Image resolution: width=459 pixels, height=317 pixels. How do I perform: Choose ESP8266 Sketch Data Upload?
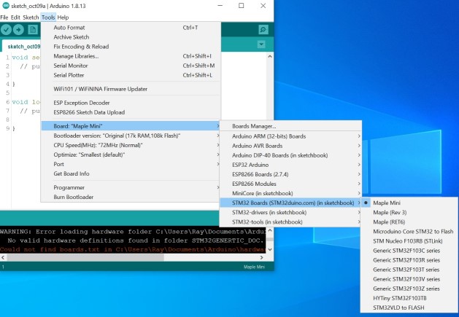coord(131,112)
